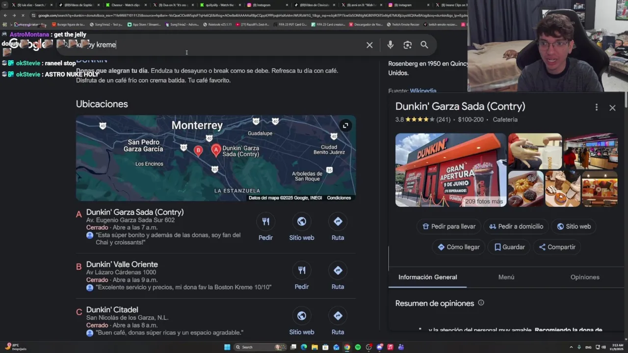Open the Wikipedia source link
The image size is (628, 353).
coord(423,91)
